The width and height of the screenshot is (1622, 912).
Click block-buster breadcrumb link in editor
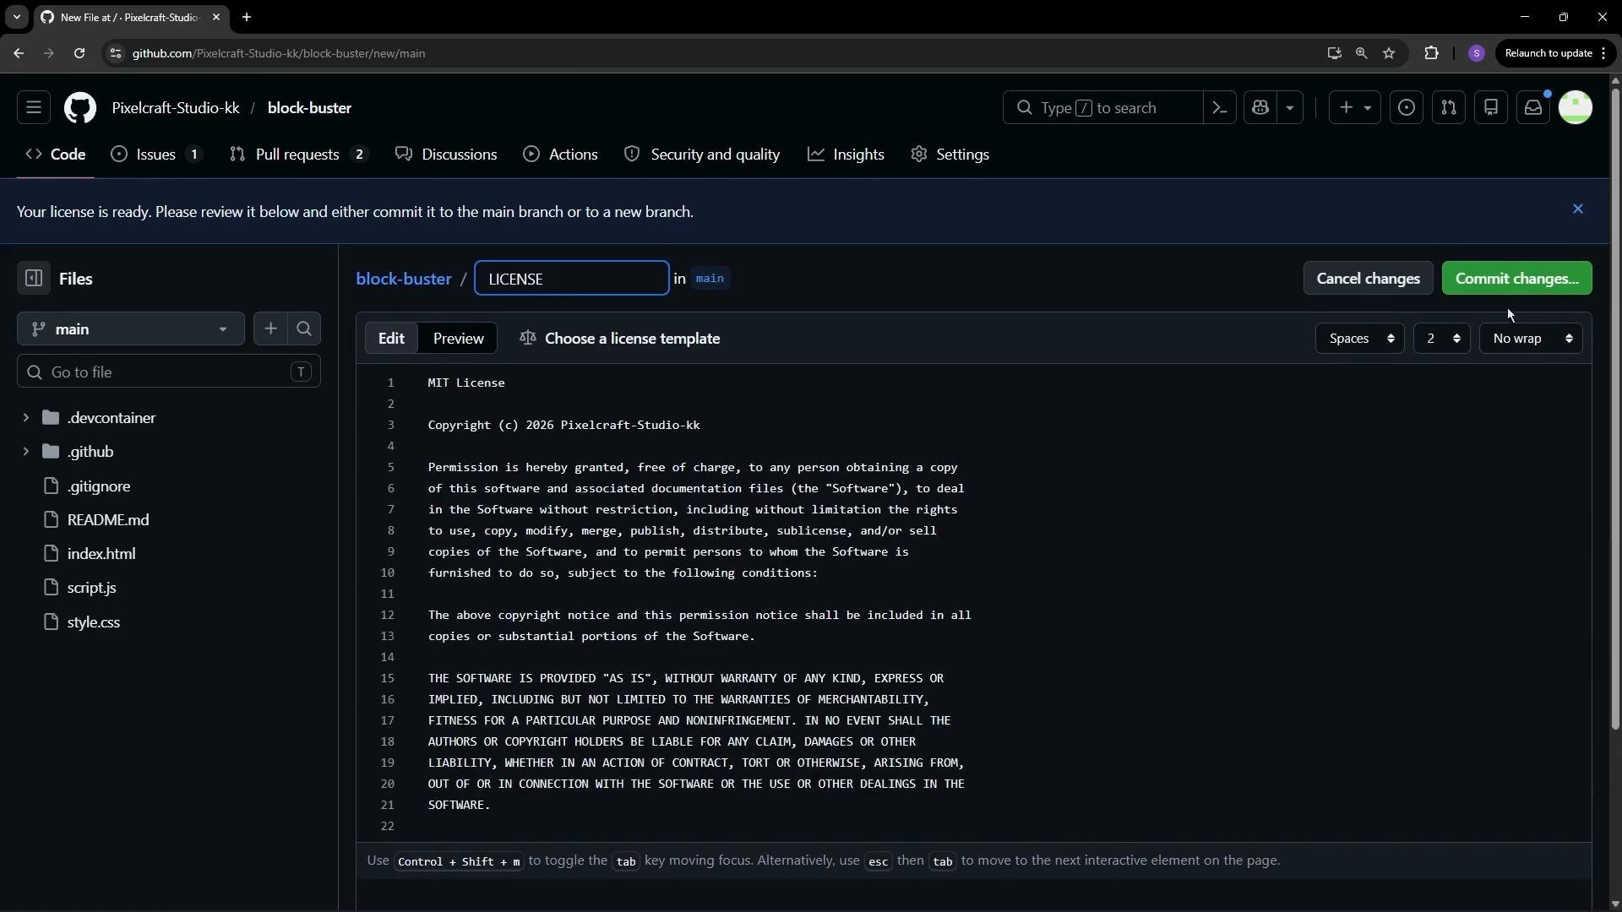[404, 279]
